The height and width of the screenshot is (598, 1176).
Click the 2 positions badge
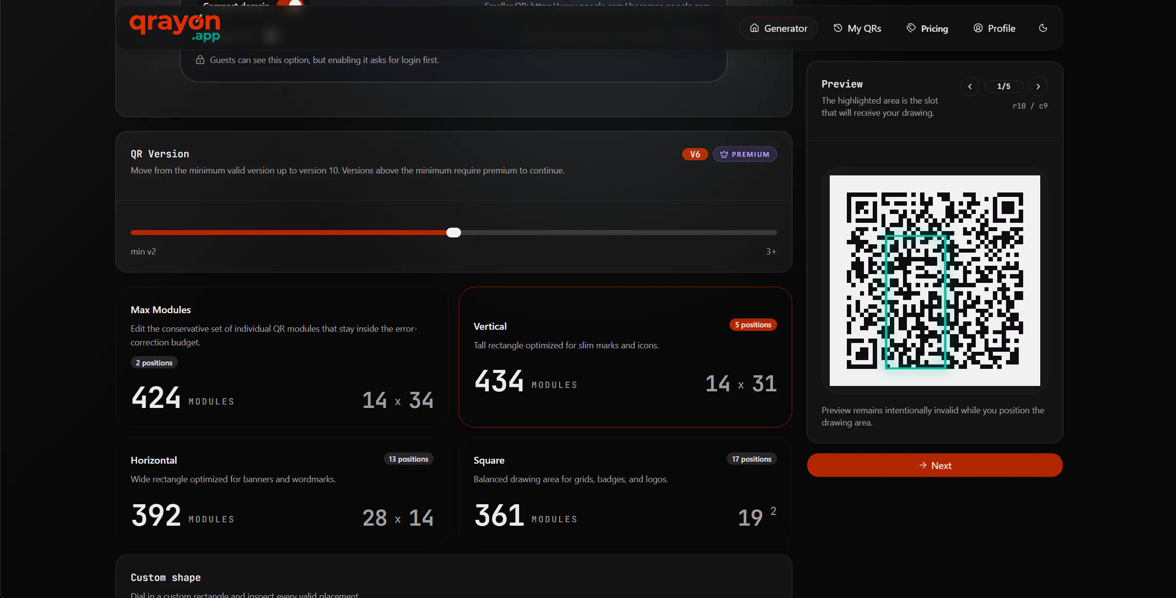pyautogui.click(x=154, y=363)
